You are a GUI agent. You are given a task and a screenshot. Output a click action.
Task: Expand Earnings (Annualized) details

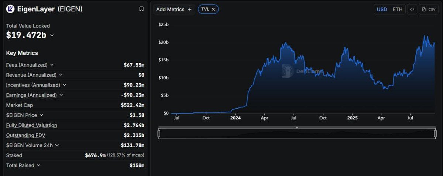pyautogui.click(x=61, y=95)
